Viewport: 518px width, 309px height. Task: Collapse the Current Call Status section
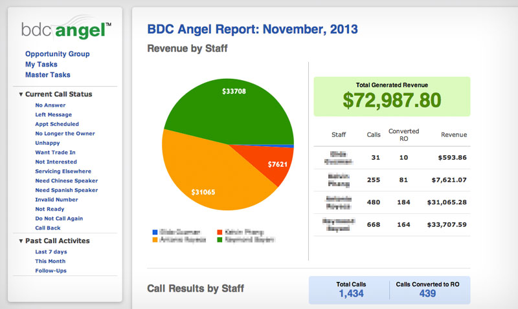[x=21, y=94]
